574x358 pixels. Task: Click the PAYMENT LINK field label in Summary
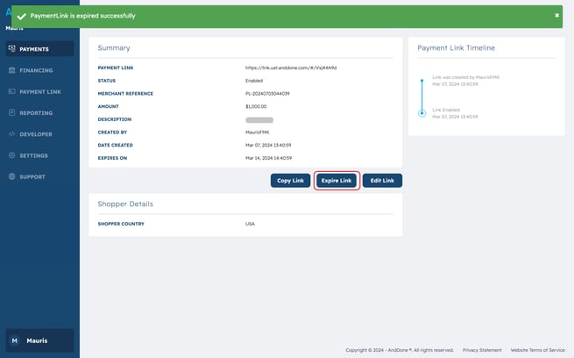tap(116, 68)
